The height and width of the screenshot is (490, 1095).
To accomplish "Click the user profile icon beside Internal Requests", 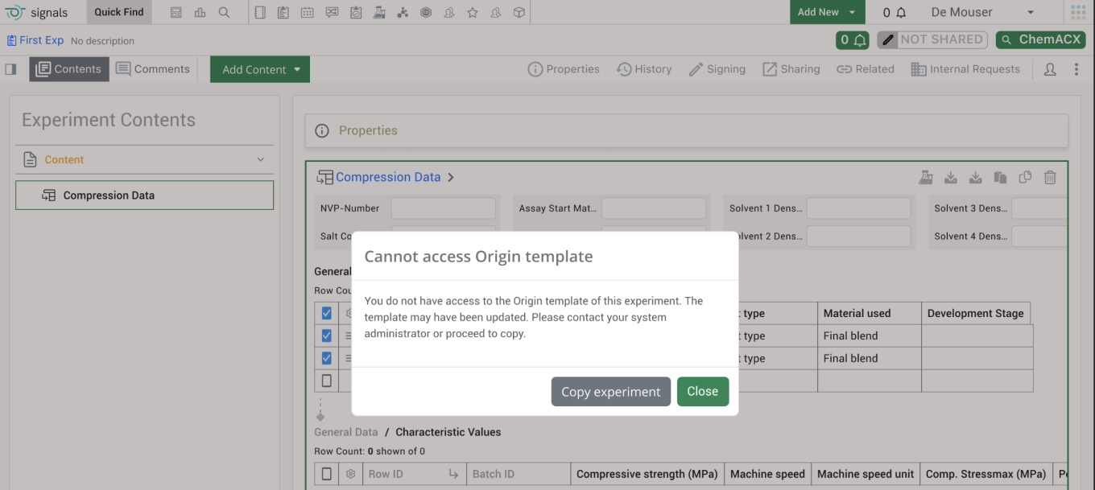I will [1050, 69].
